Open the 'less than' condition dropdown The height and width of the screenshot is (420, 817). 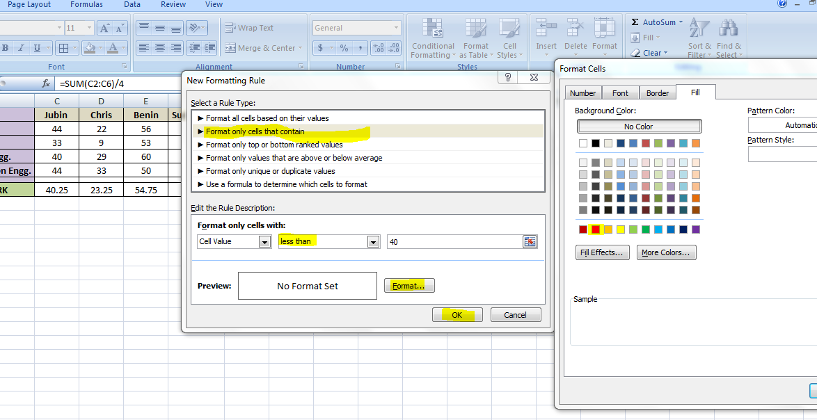point(372,242)
